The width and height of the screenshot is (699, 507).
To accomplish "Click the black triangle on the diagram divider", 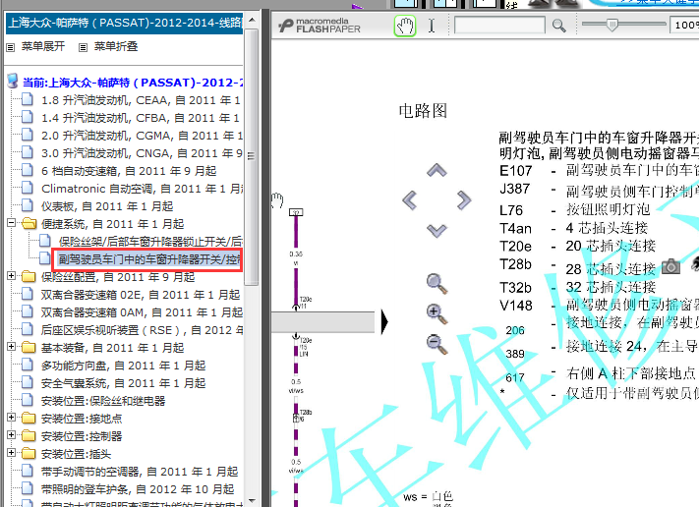I will tap(384, 321).
